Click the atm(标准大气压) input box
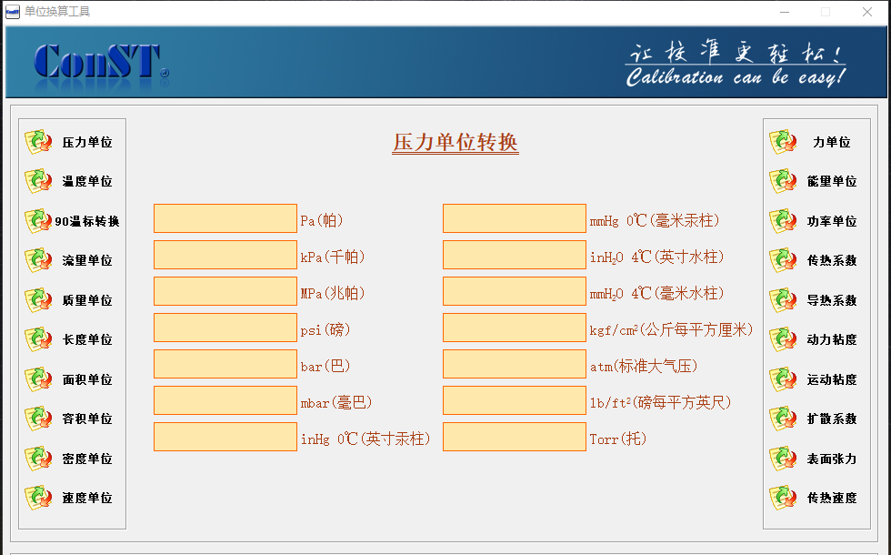891x555 pixels. coord(515,364)
